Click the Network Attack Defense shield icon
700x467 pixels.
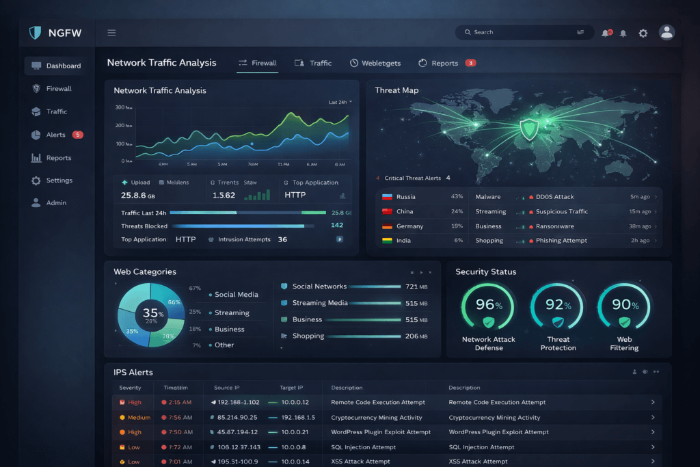(x=488, y=322)
